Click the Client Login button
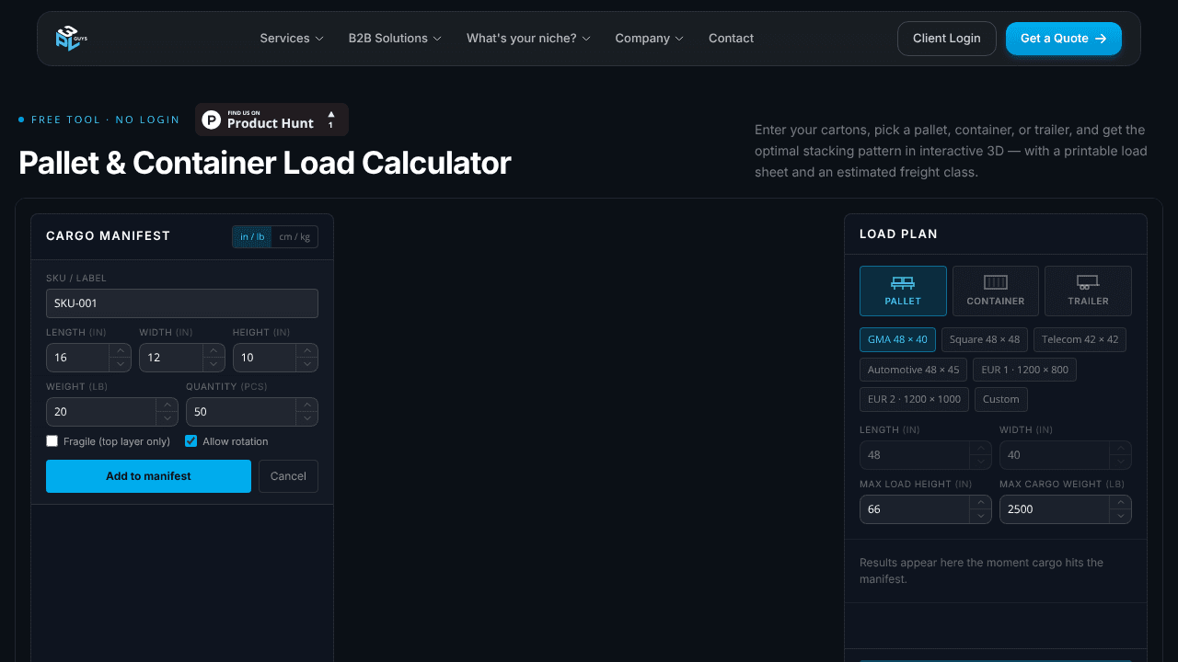This screenshot has height=662, width=1178. point(947,39)
